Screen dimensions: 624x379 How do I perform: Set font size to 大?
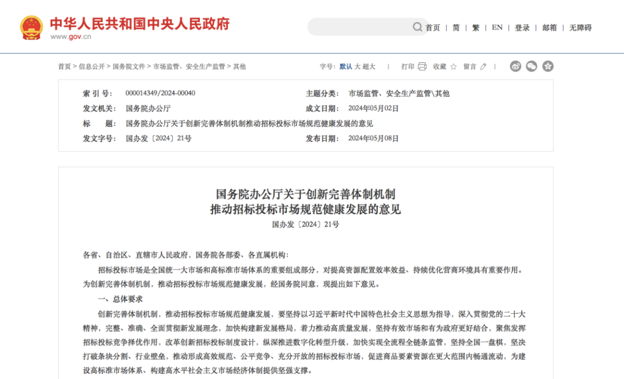click(358, 66)
